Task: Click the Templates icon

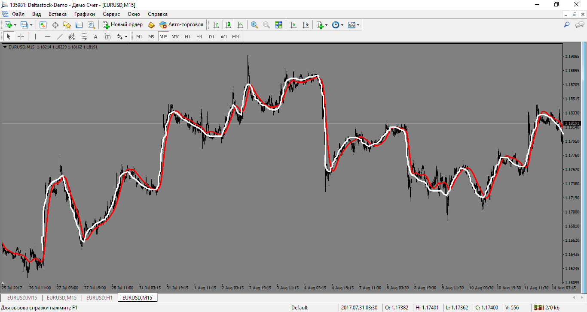Action: 352,25
